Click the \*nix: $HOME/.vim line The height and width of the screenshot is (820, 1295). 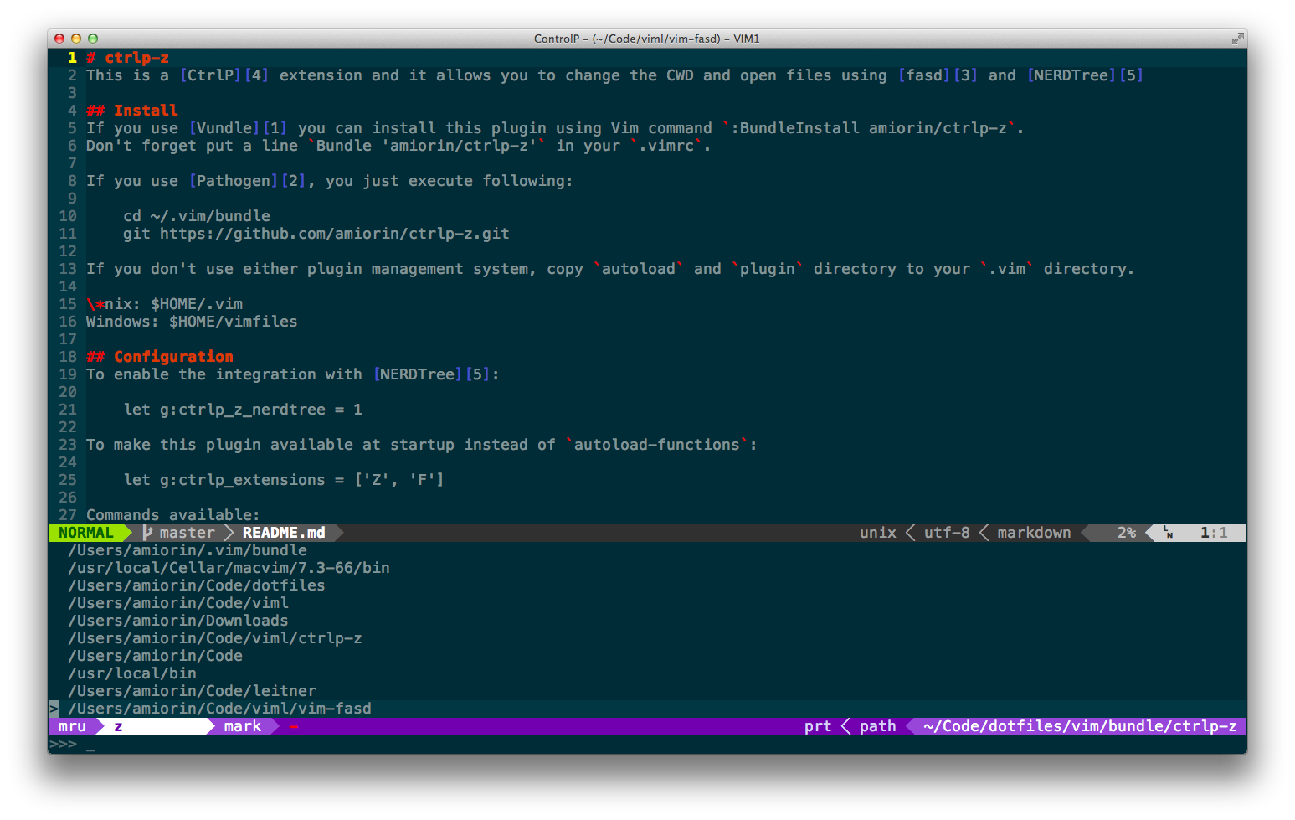click(164, 304)
